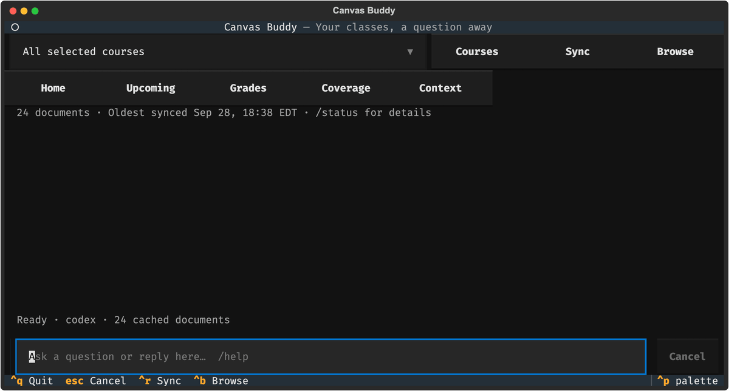Open the All selected courses selector

(x=217, y=52)
